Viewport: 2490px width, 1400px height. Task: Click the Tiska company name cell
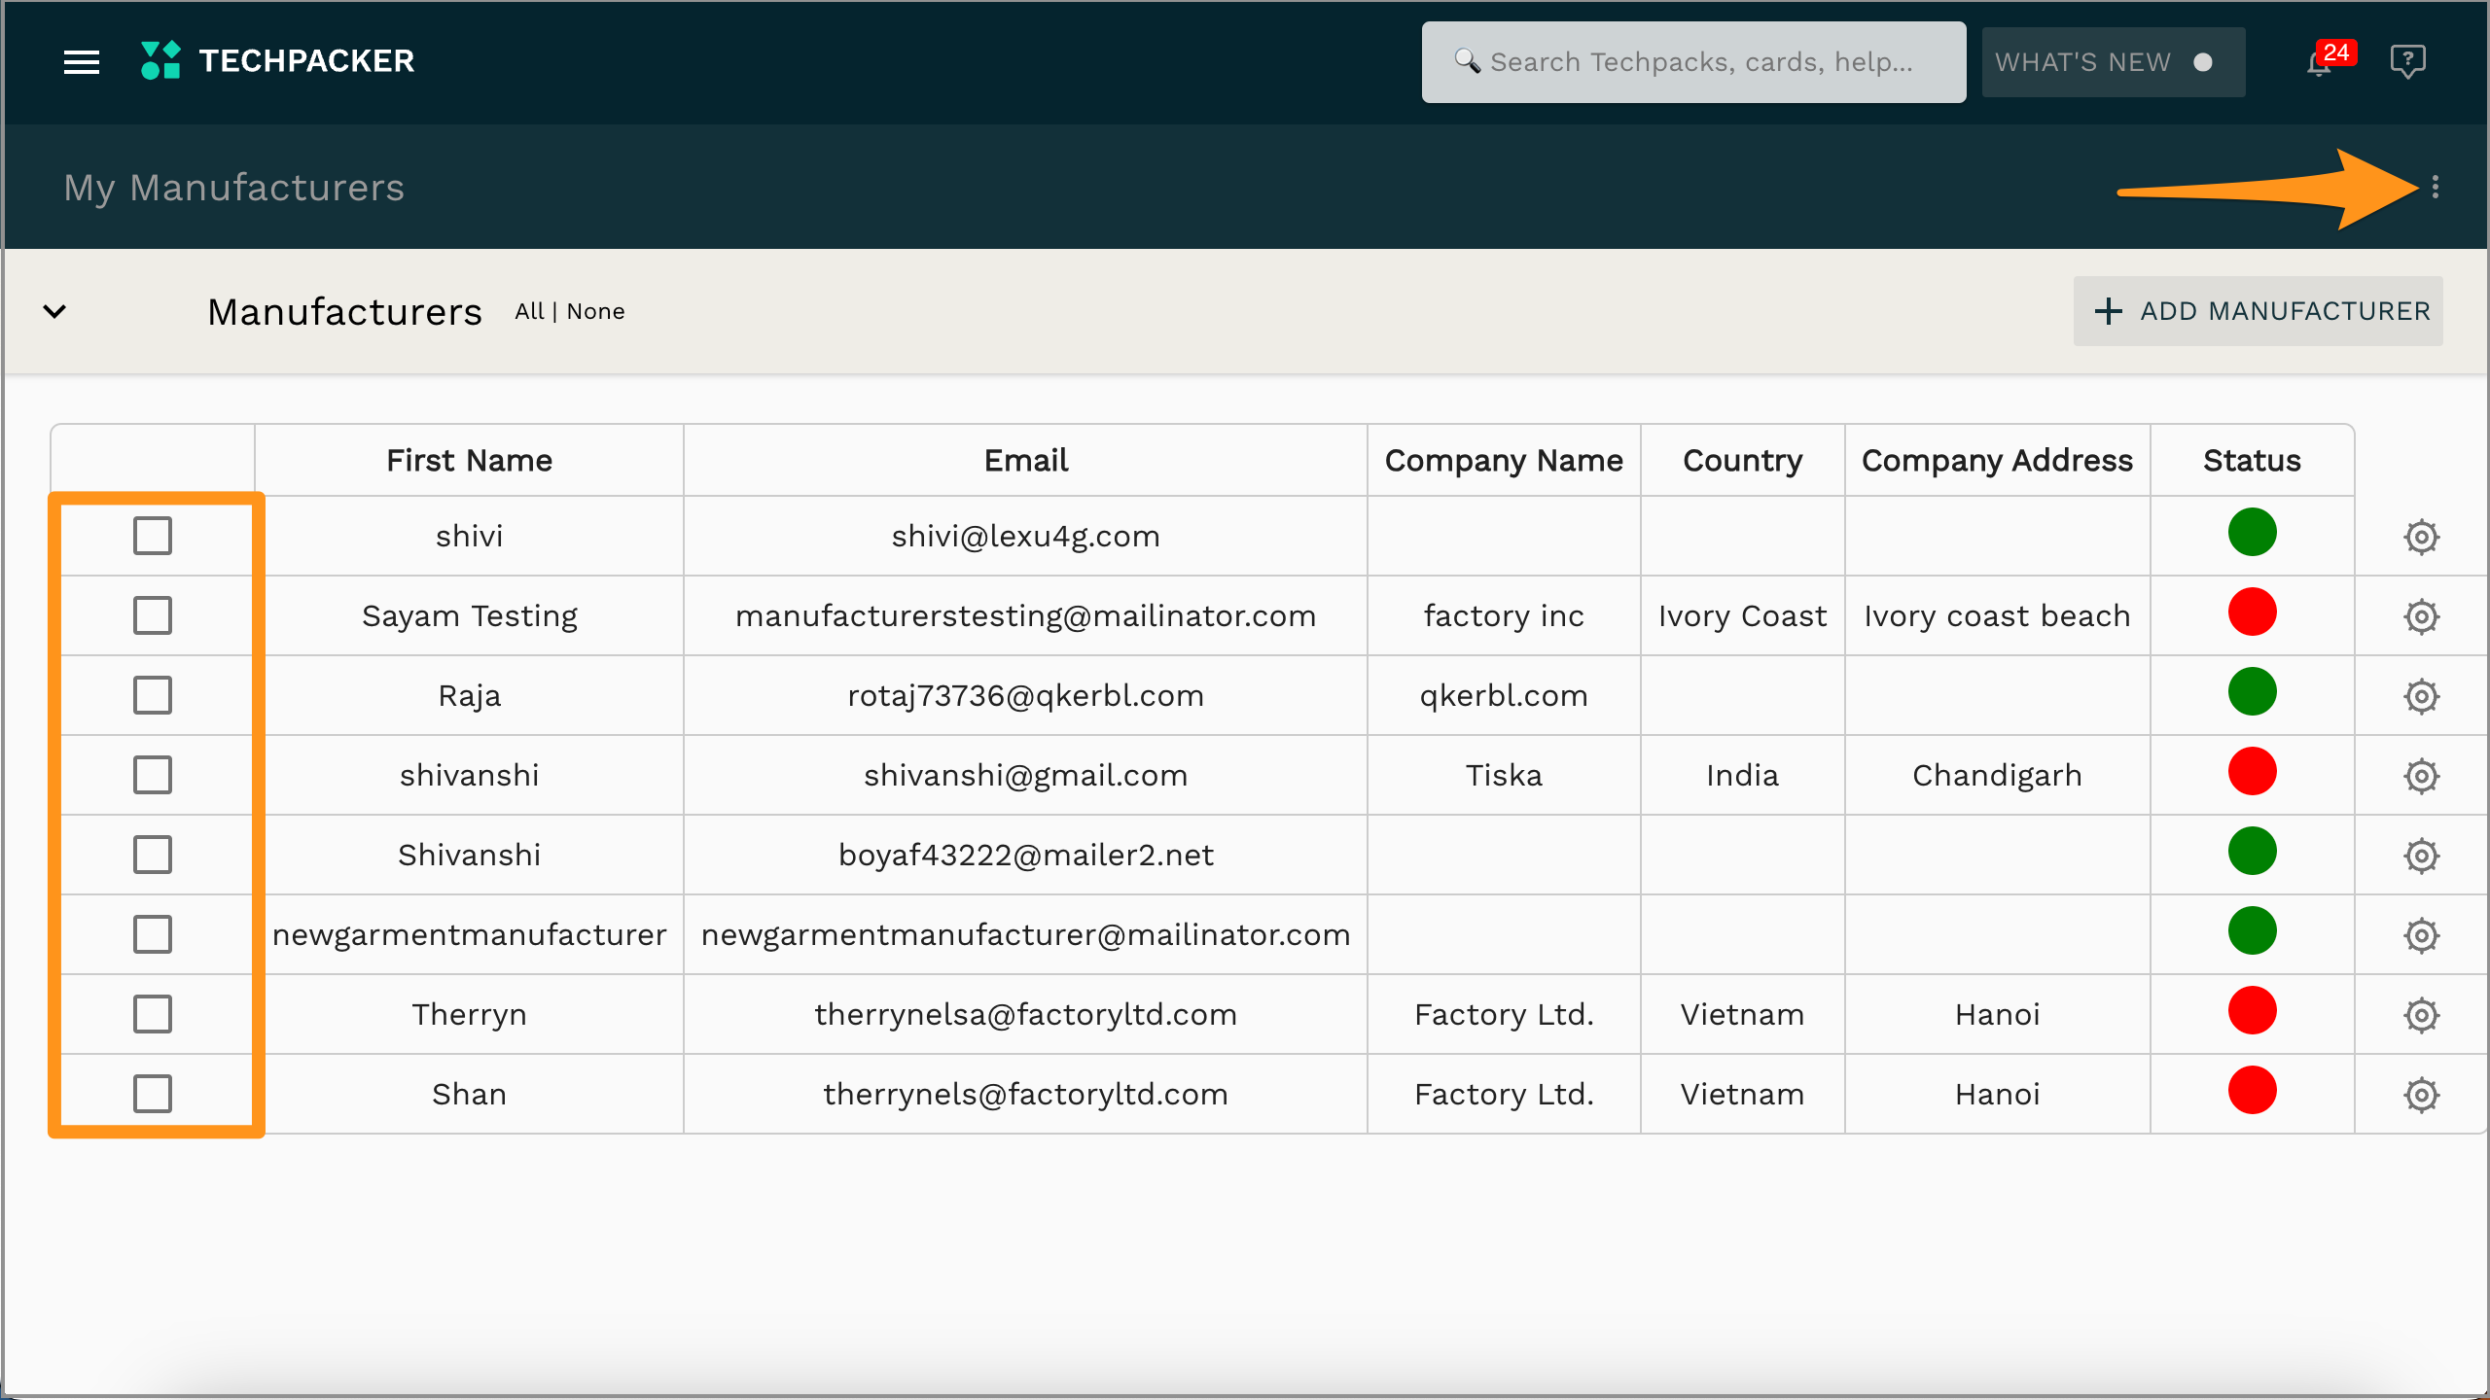click(x=1504, y=776)
